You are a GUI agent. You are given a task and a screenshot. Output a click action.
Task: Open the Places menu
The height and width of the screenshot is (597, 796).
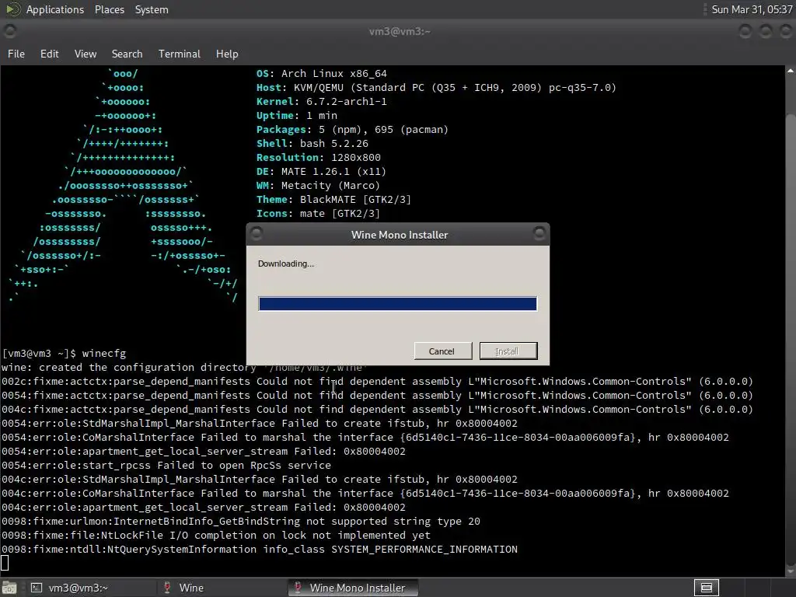(109, 9)
